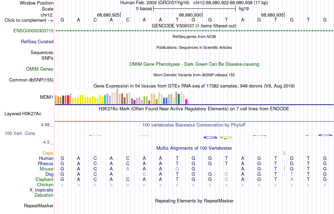
Task: Click the 'Click to complement -->' label
Action: tap(29, 20)
